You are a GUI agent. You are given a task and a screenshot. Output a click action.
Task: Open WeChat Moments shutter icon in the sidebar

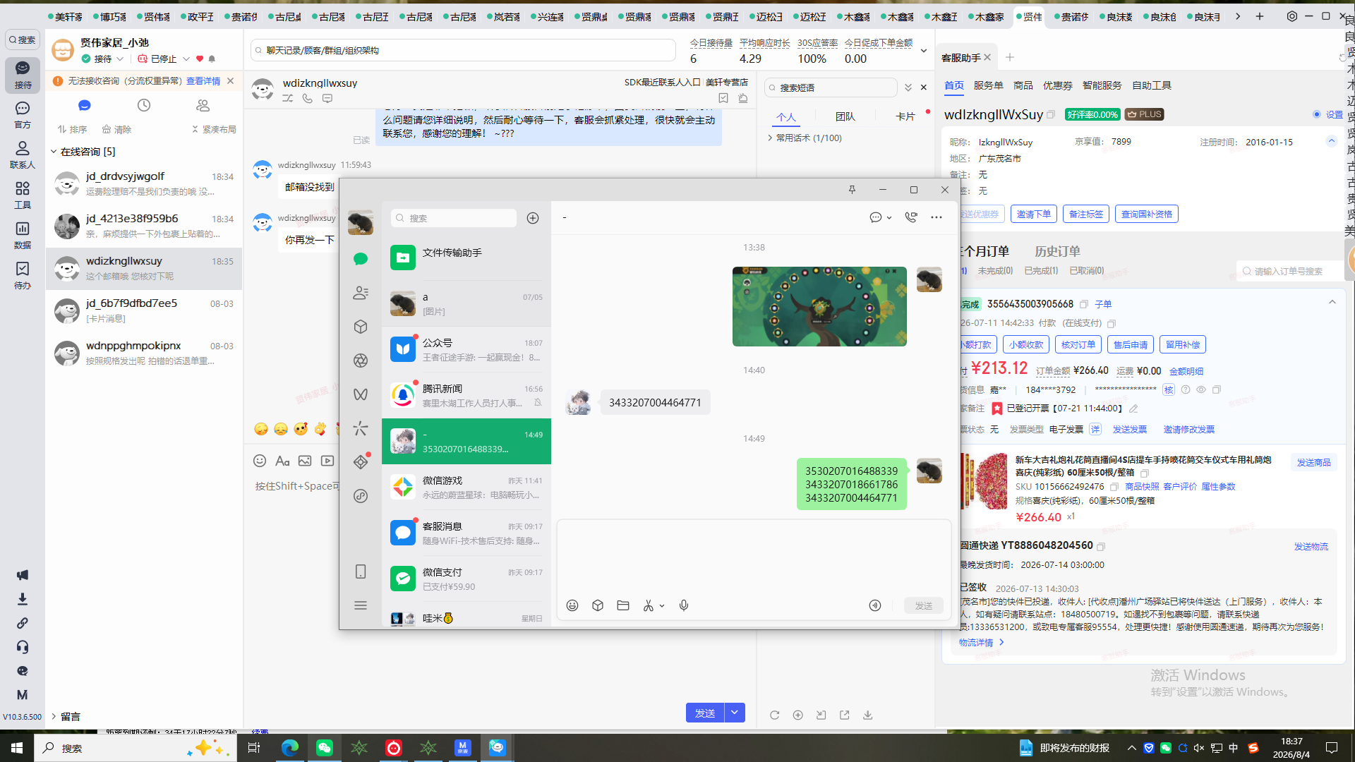coord(361,361)
